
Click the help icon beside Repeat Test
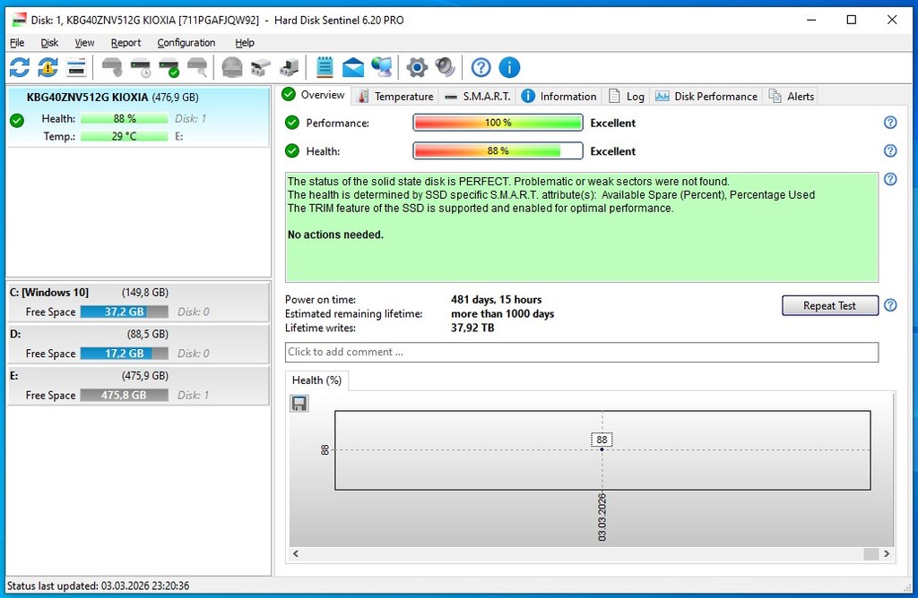(890, 305)
